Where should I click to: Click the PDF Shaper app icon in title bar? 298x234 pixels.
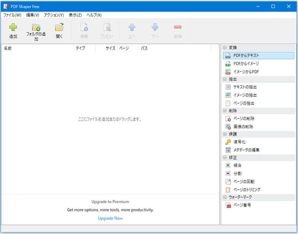[6, 6]
